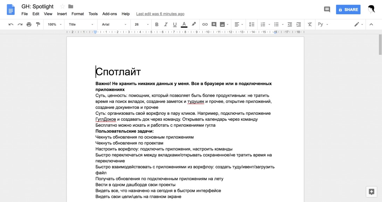Apply a numbered list

point(263,24)
